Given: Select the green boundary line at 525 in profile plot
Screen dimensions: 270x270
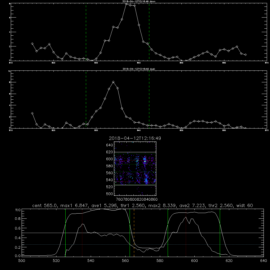Looking at the screenshot, I should (65, 233).
